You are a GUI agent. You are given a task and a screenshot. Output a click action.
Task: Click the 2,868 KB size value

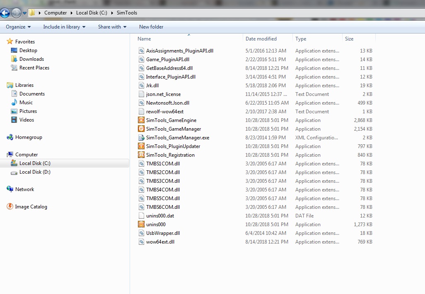tap(363, 120)
